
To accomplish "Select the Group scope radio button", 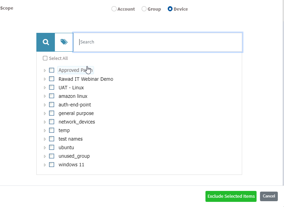I will pyautogui.click(x=144, y=9).
